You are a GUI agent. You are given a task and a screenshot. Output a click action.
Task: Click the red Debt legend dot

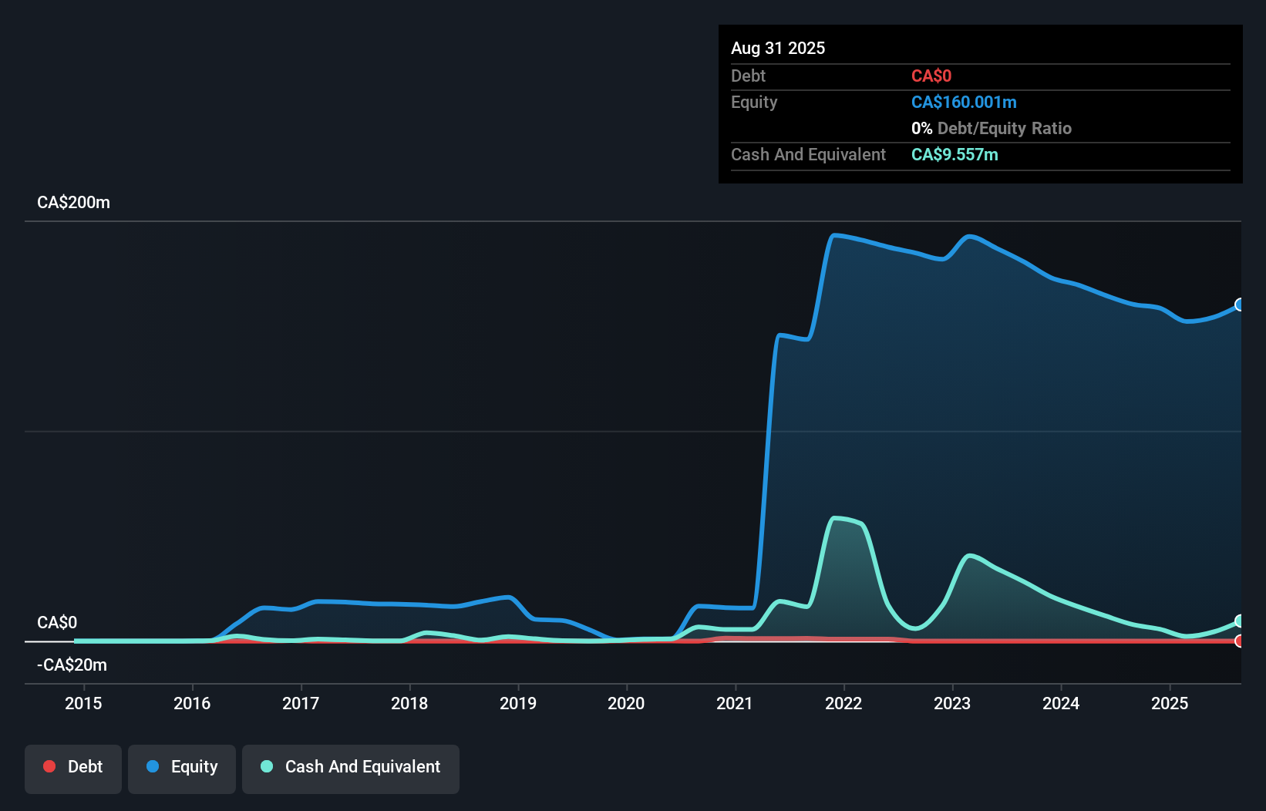pos(49,766)
